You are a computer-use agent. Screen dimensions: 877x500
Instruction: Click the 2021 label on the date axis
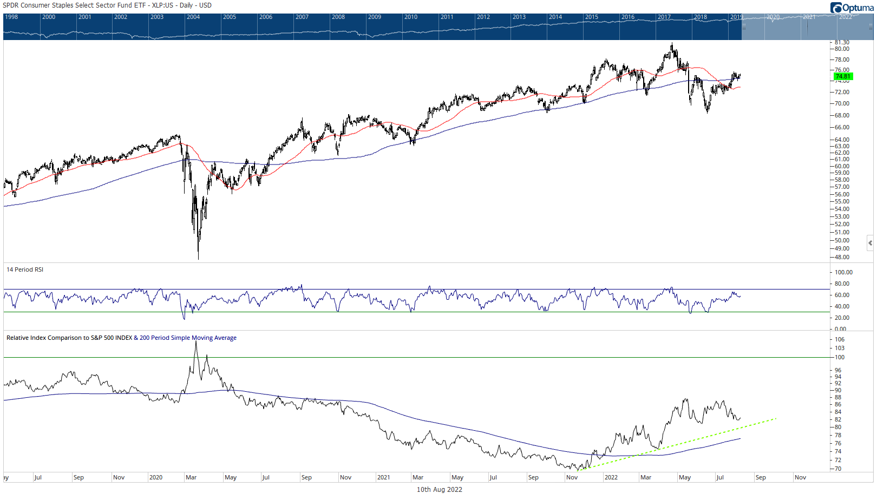[x=383, y=477]
